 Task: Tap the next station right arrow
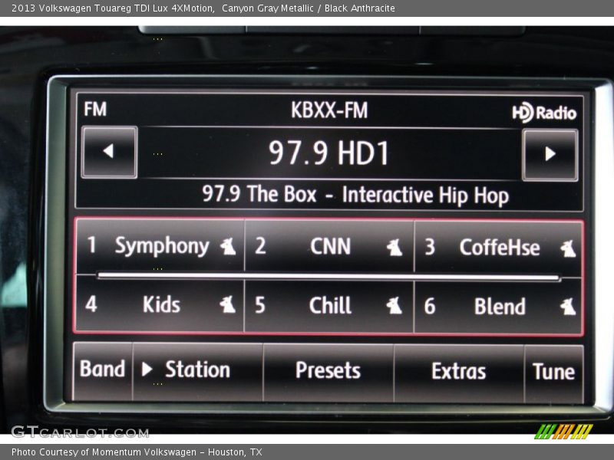tap(550, 155)
